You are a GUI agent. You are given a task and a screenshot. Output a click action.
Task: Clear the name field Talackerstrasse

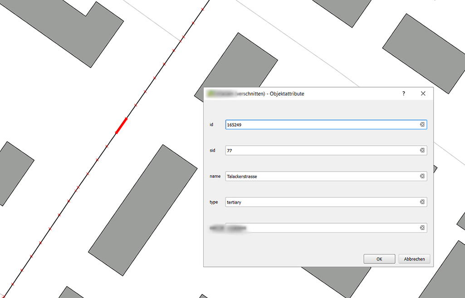pyautogui.click(x=422, y=176)
